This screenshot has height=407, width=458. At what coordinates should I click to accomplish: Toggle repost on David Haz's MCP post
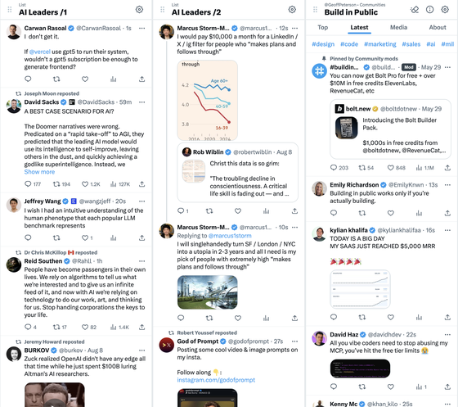click(361, 387)
